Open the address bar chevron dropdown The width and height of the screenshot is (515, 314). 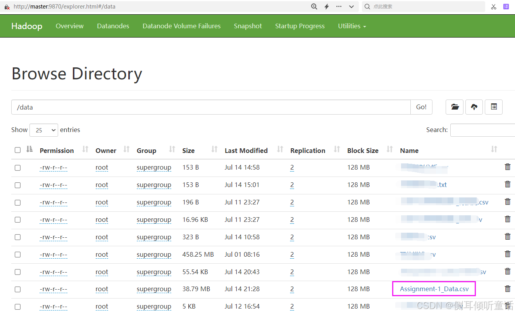coord(351,7)
